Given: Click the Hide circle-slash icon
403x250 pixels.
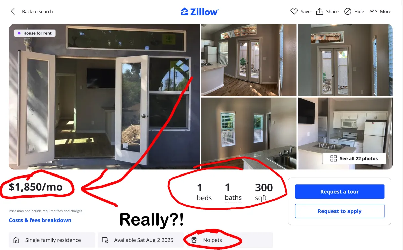Looking at the screenshot, I should pyautogui.click(x=348, y=11).
